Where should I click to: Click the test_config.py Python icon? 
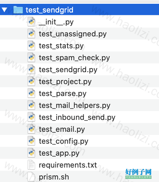(x=31, y=141)
